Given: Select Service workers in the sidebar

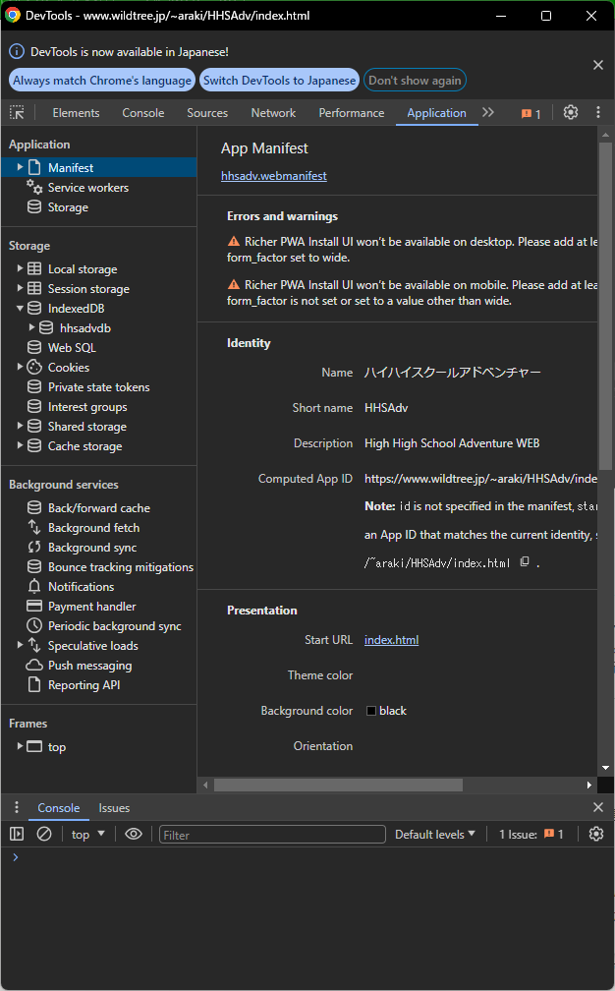Looking at the screenshot, I should [87, 188].
